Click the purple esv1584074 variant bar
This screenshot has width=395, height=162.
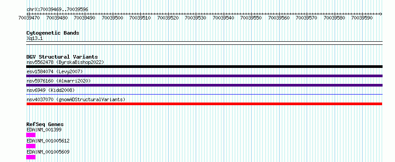pyautogui.click(x=204, y=76)
